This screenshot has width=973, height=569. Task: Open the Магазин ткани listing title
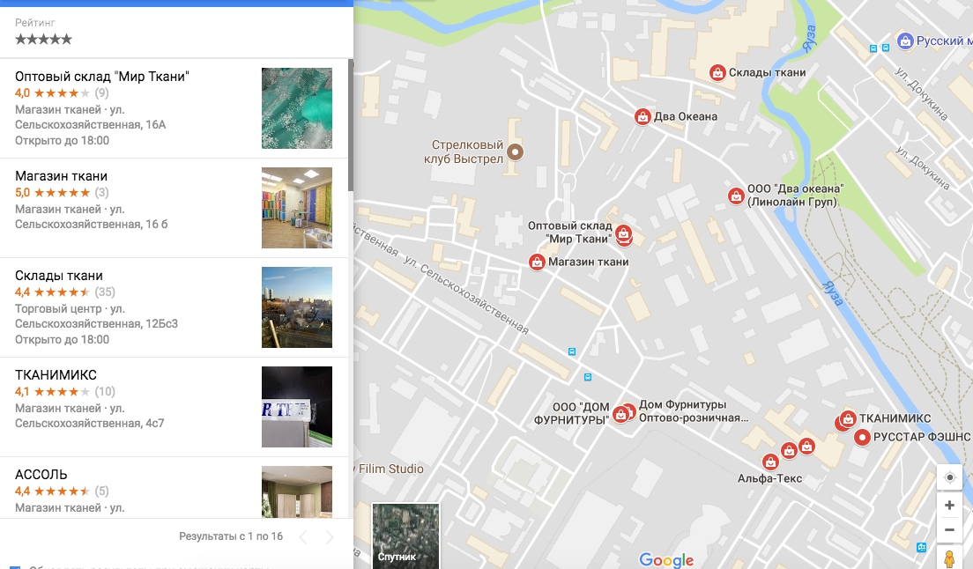point(62,176)
